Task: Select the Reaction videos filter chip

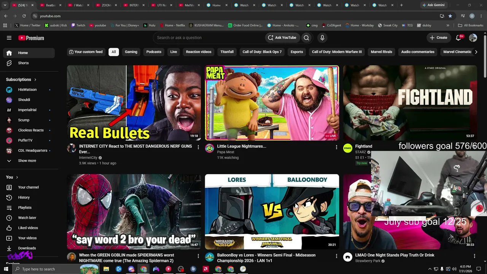Action: (199, 52)
